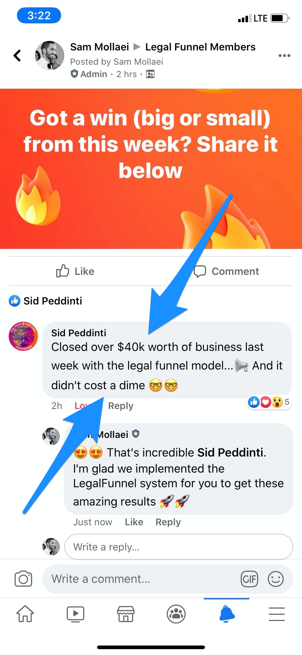Open the three-dot post options menu
The image size is (302, 655).
tap(284, 56)
